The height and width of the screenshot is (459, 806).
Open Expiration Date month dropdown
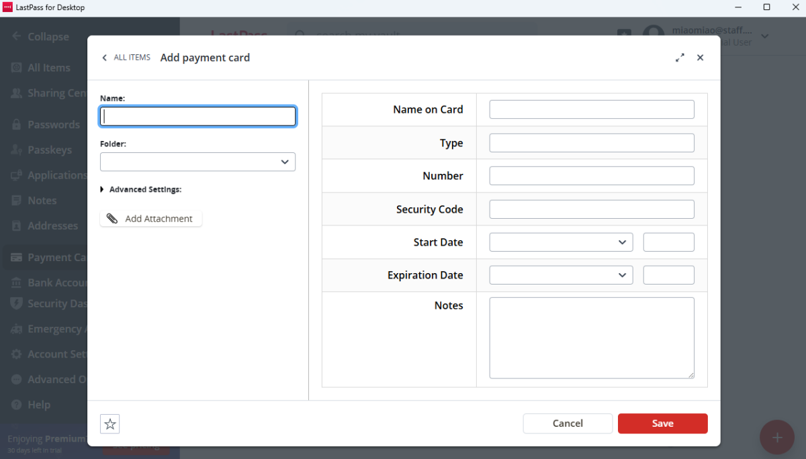pyautogui.click(x=561, y=275)
